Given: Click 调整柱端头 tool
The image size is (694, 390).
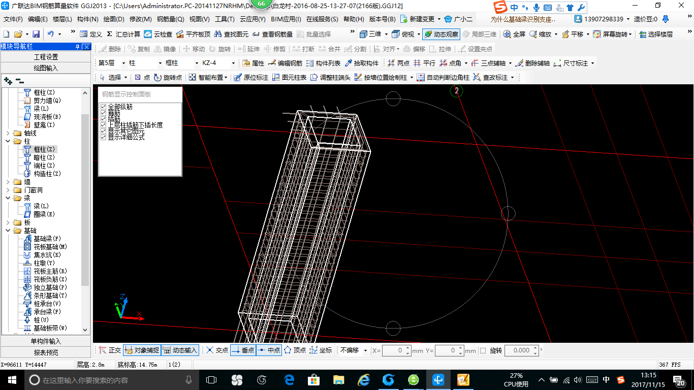Looking at the screenshot, I should point(331,77).
